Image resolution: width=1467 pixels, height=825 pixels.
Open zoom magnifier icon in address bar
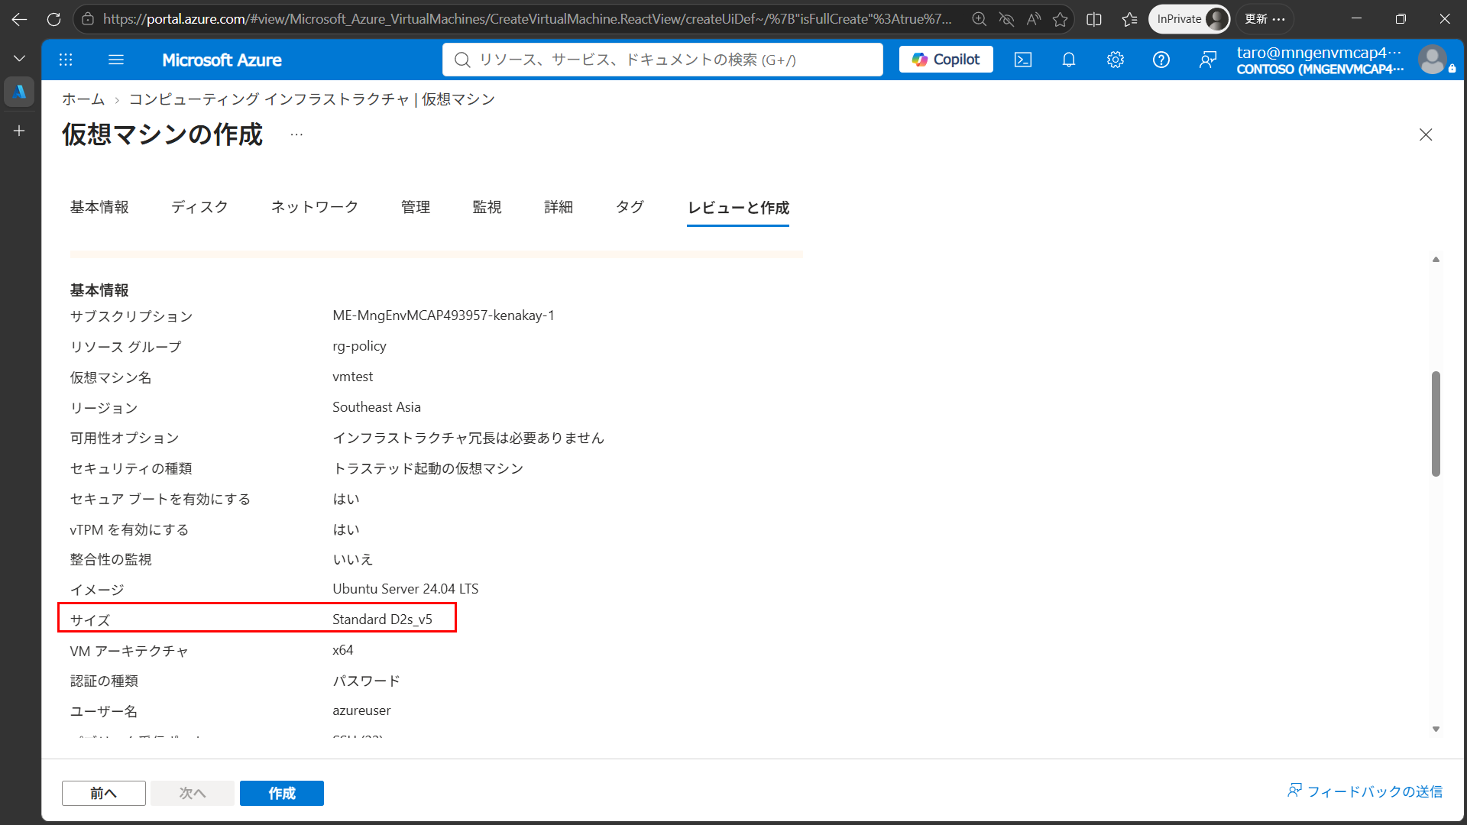(x=979, y=19)
